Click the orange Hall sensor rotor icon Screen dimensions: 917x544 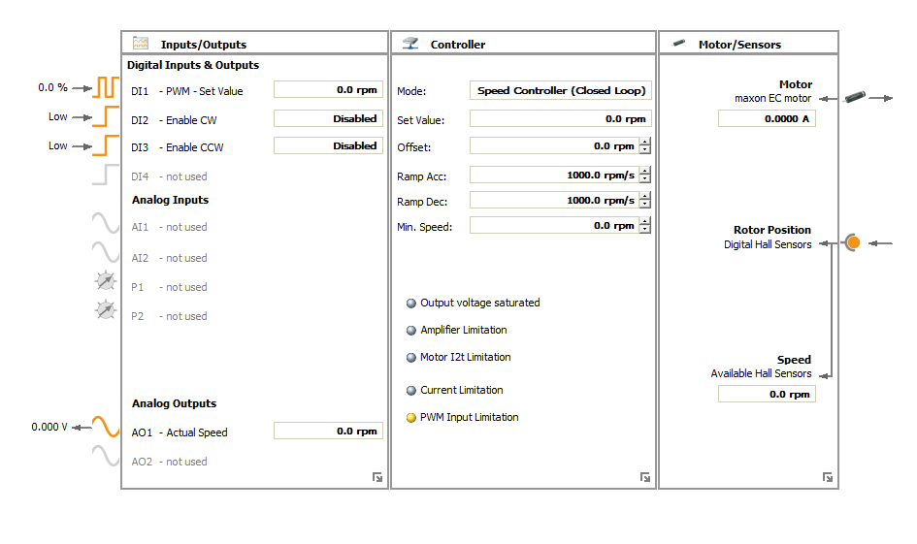852,241
